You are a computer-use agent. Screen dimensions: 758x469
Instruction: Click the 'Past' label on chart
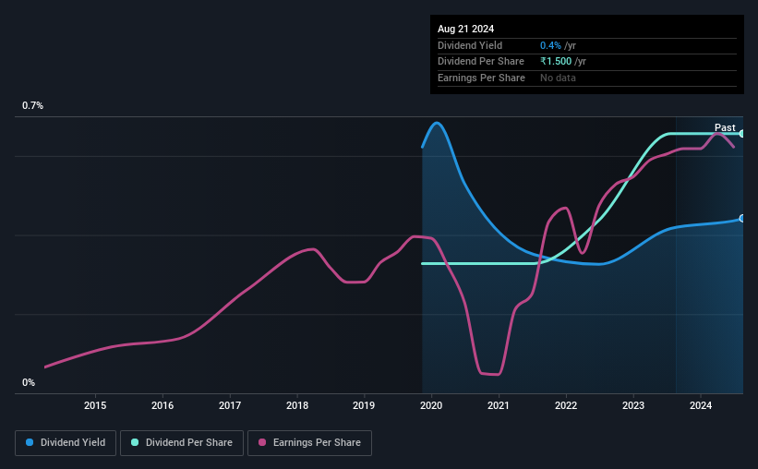tap(725, 127)
